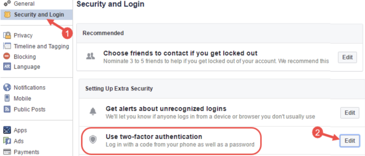Click the Apps icon in sidebar
Screen dimensions: 365x156
[7, 130]
